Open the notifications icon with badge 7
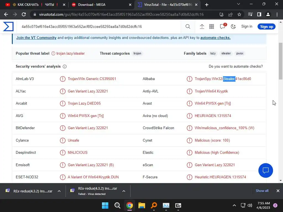 (223, 26)
